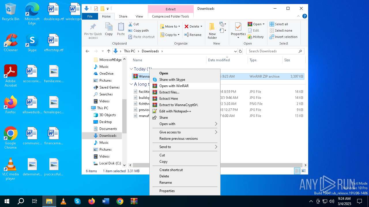Click Copy path in ribbon

138,30
